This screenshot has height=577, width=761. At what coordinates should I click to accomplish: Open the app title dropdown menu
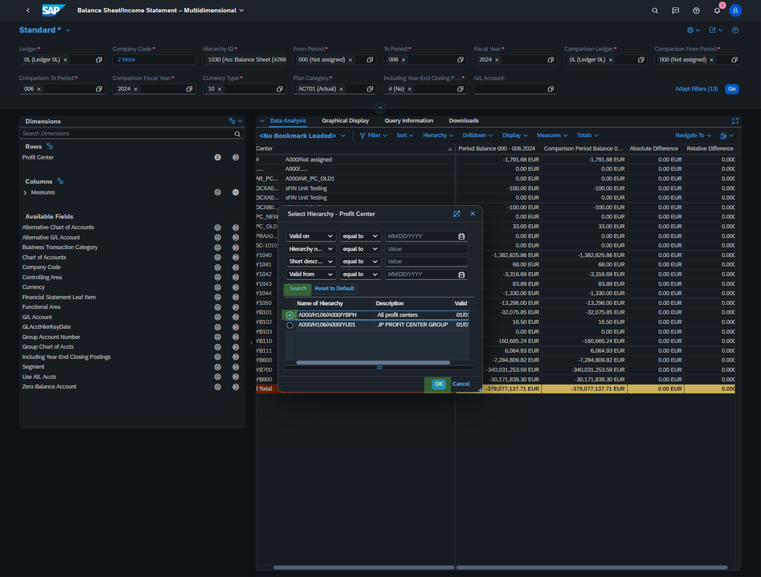[241, 10]
